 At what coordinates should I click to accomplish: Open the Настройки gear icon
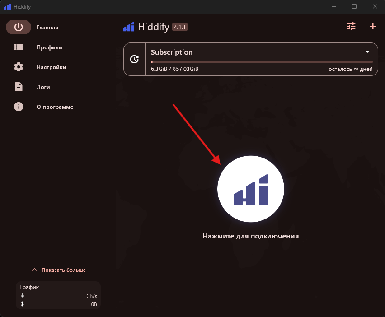pyautogui.click(x=19, y=67)
